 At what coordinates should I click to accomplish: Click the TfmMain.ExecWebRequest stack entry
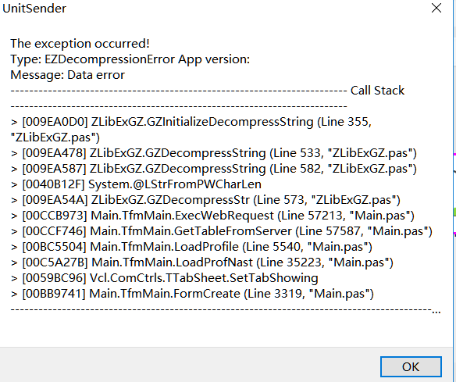[x=212, y=216]
